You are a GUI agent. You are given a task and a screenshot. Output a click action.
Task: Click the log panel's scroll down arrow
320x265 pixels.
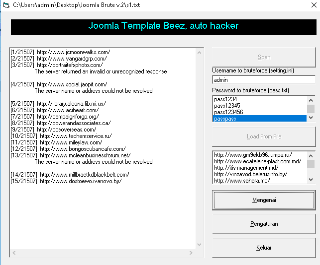(x=200, y=245)
